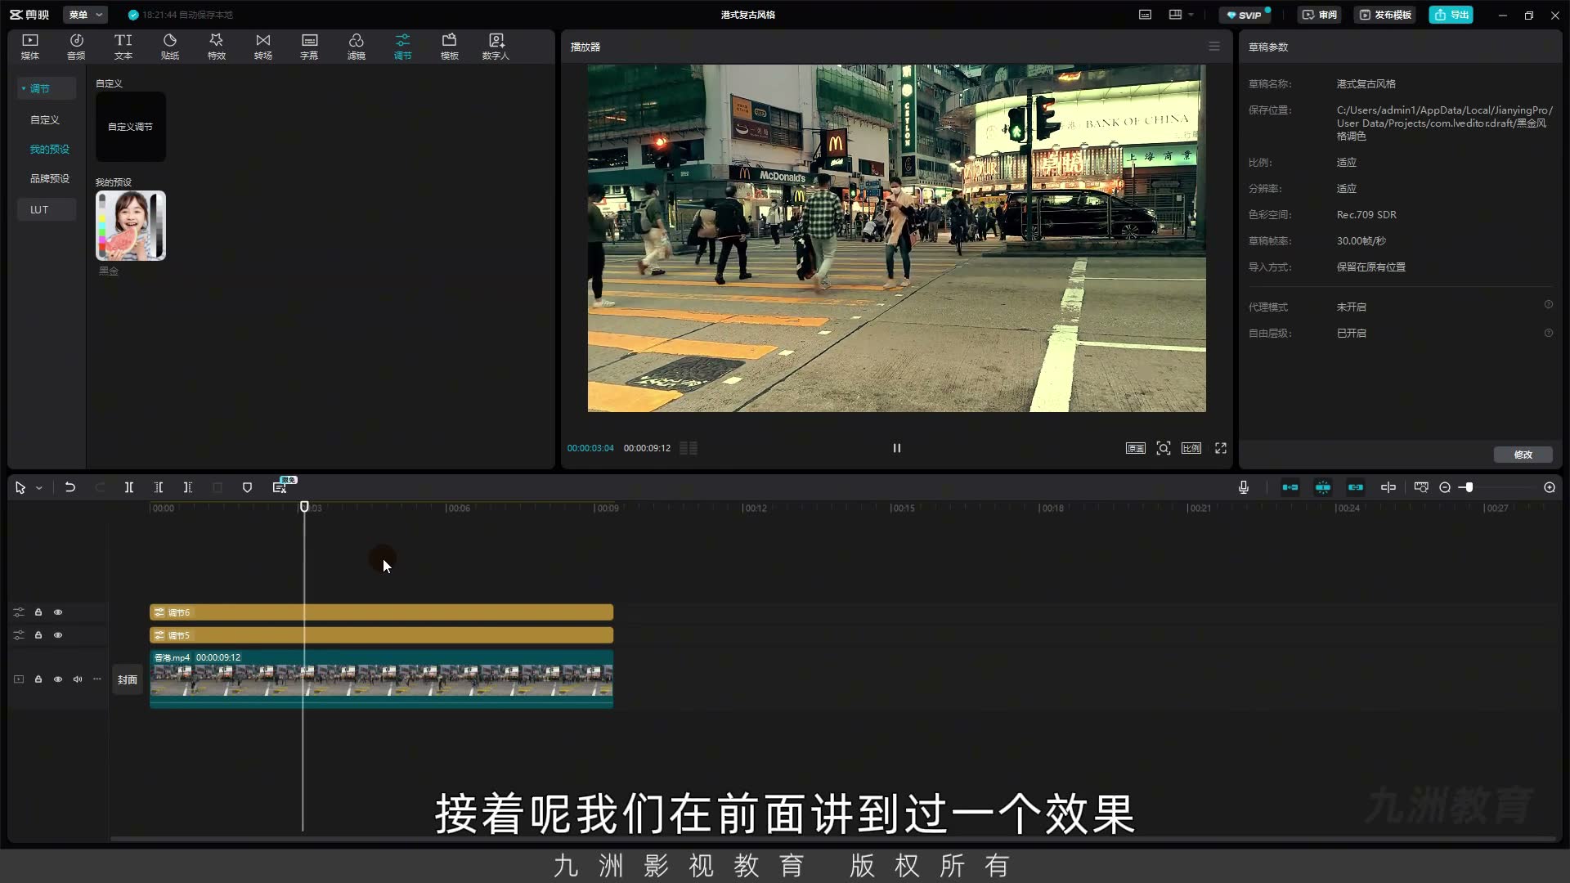This screenshot has height=883, width=1570.
Task: Open the 菜单 menu dropdown
Action: point(85,15)
